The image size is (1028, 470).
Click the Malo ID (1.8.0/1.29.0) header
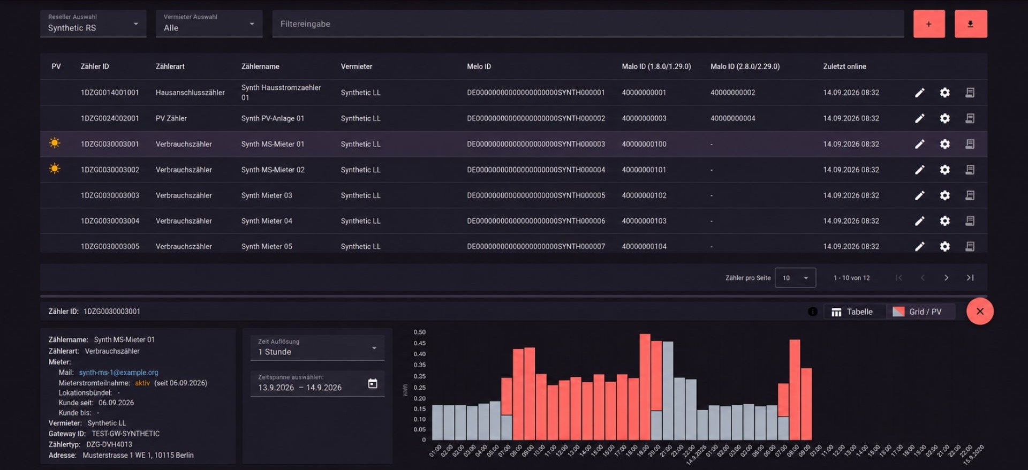pyautogui.click(x=656, y=66)
